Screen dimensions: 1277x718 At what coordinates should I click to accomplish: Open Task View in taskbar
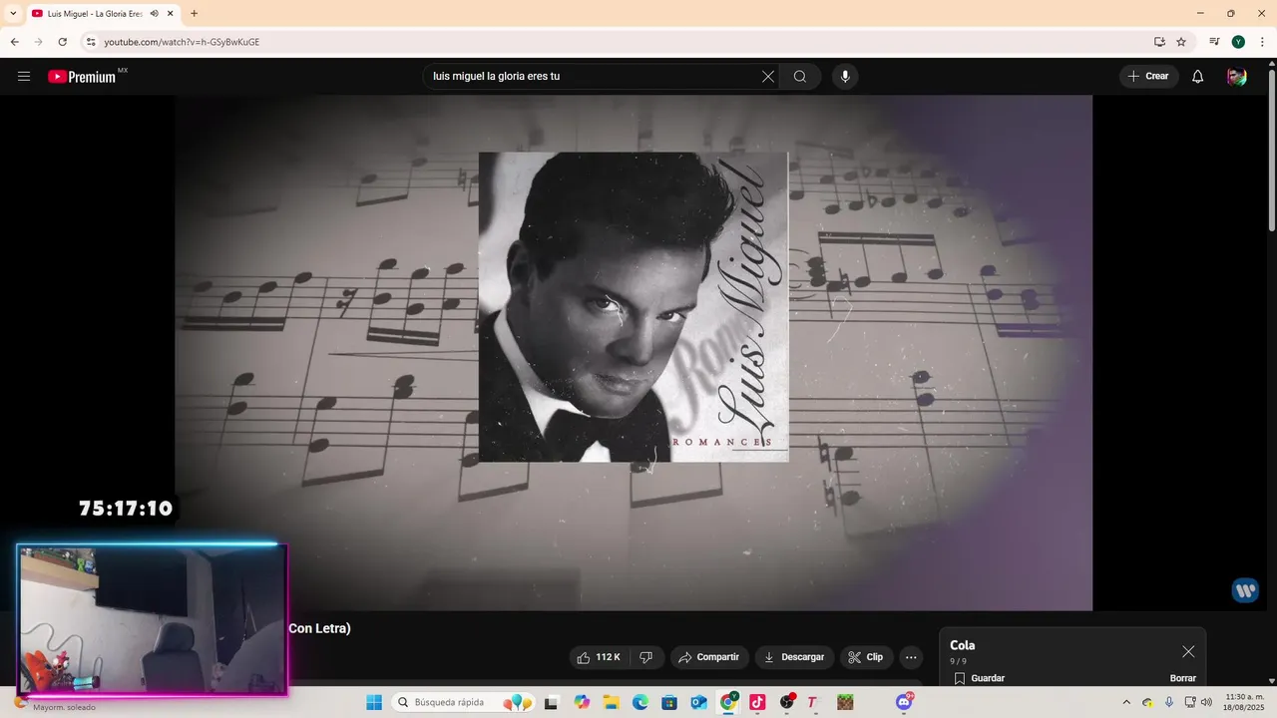coord(551,702)
